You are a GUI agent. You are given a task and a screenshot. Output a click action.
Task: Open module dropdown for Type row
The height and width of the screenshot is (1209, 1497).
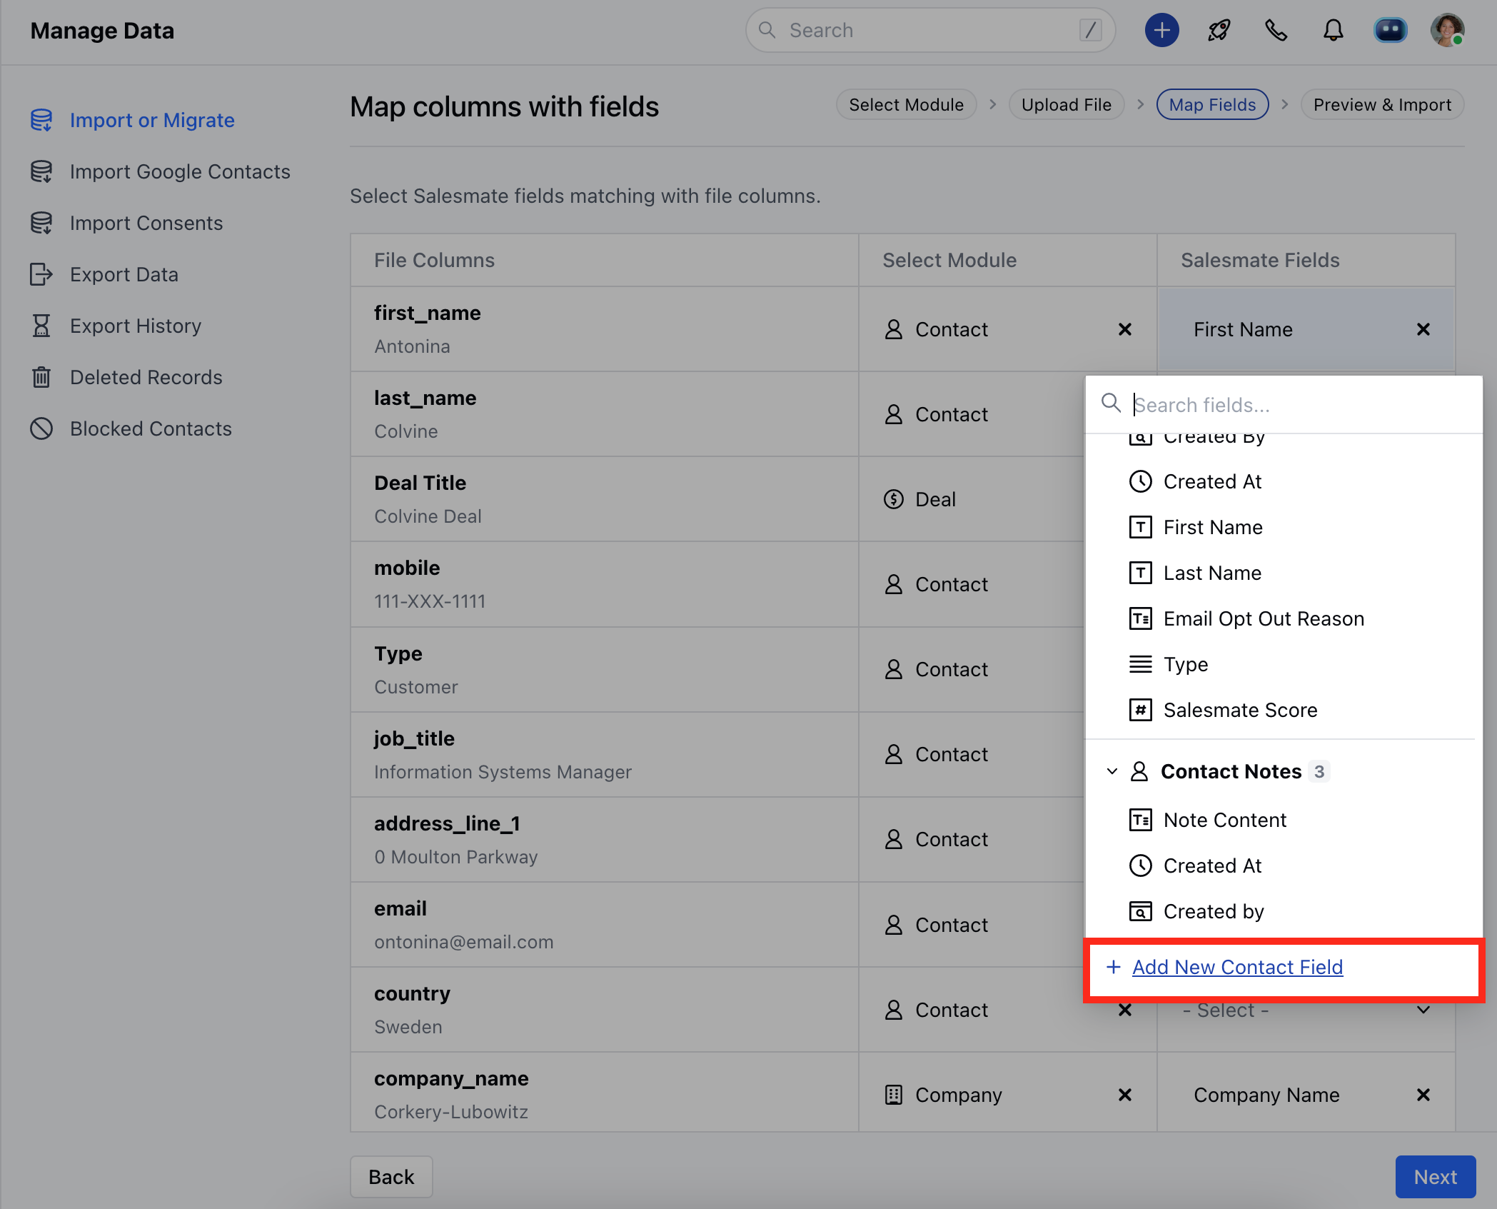pos(971,669)
